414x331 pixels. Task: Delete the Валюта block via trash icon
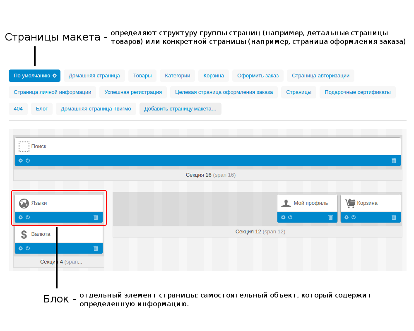tap(96, 248)
